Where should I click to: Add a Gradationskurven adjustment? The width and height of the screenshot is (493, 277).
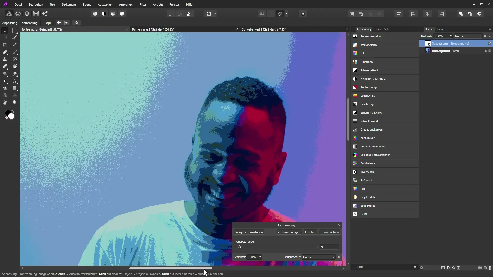pos(385,130)
